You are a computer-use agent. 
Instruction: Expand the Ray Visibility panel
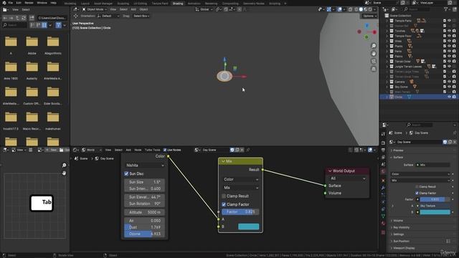click(x=401, y=228)
